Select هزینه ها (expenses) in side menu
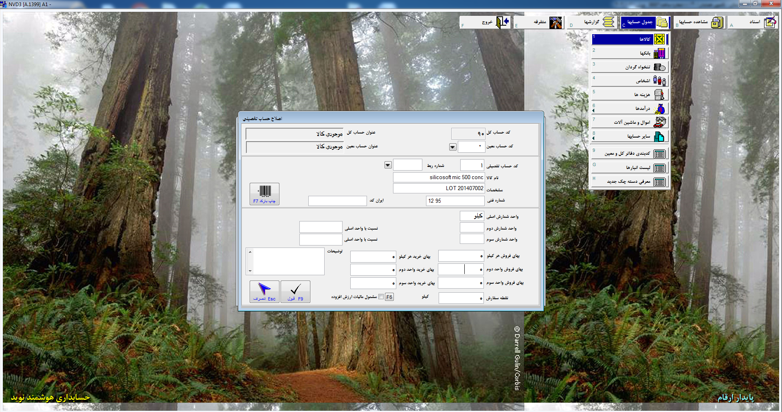The height and width of the screenshot is (412, 782). (630, 94)
